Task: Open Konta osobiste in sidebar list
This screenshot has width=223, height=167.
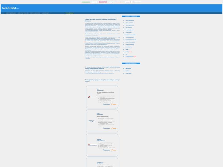Action: 129,32
